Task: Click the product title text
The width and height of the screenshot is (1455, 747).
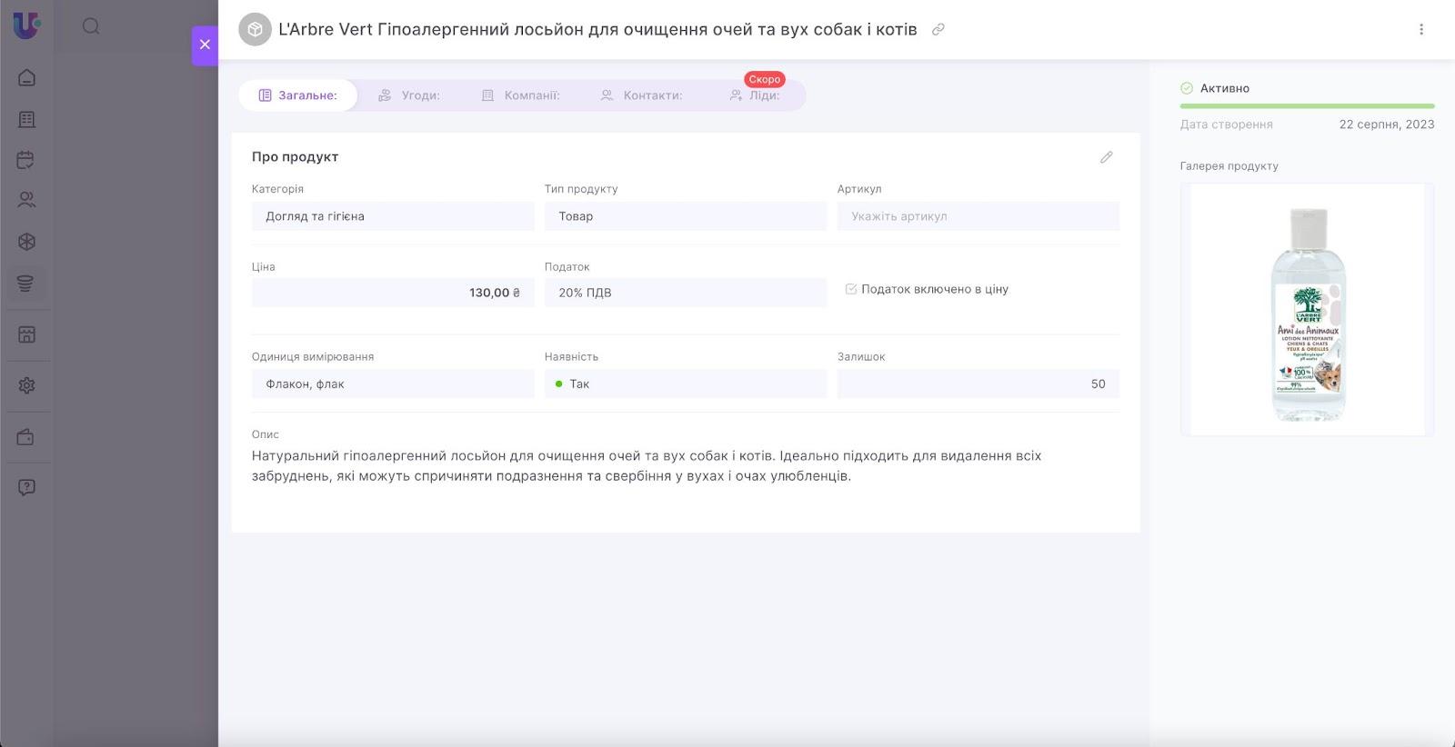Action: (x=597, y=29)
